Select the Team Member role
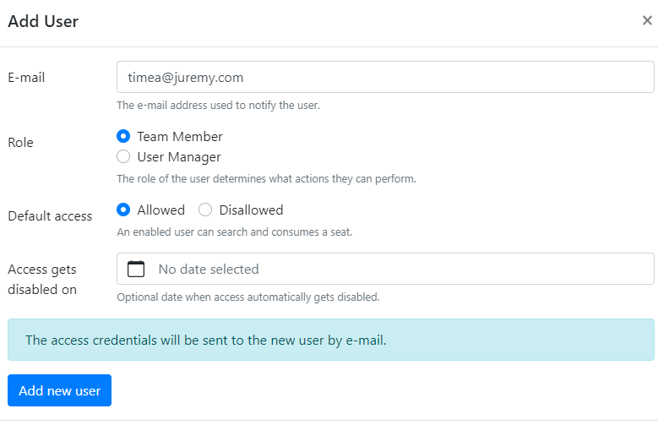This screenshot has width=658, height=425. (123, 136)
